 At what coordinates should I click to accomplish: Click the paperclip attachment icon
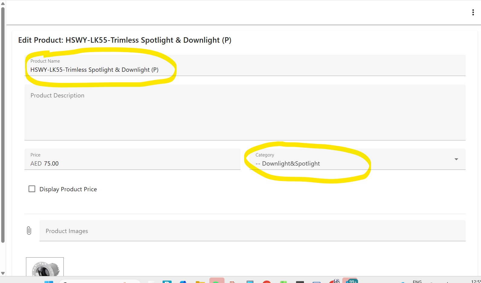tap(29, 231)
